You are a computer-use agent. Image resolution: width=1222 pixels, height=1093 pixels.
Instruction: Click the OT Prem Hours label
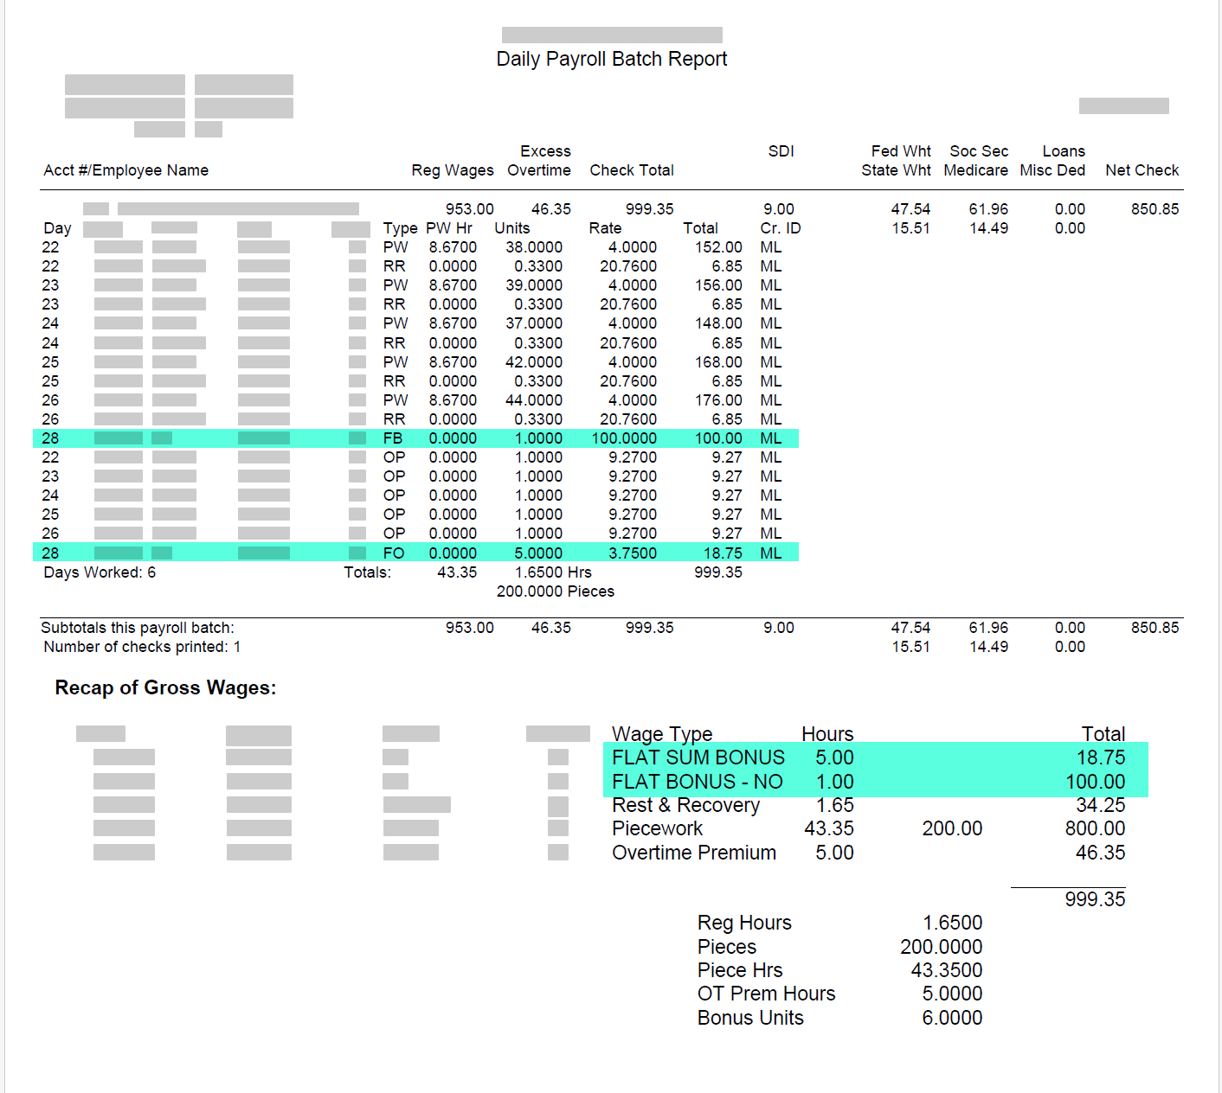766,994
